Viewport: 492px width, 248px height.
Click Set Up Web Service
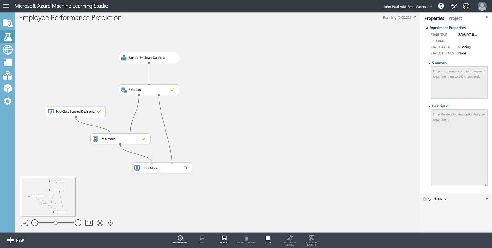[x=290, y=240]
